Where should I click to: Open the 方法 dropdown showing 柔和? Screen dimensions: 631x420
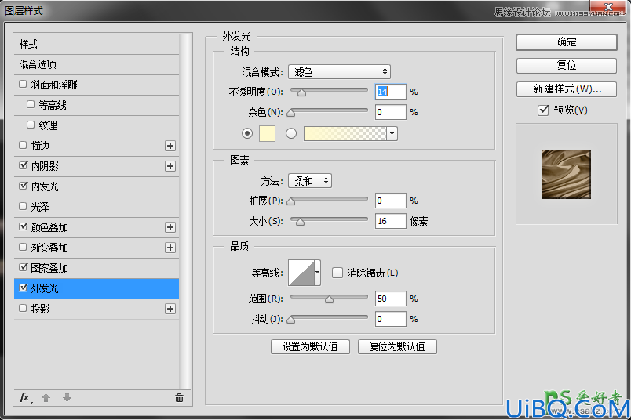[310, 181]
